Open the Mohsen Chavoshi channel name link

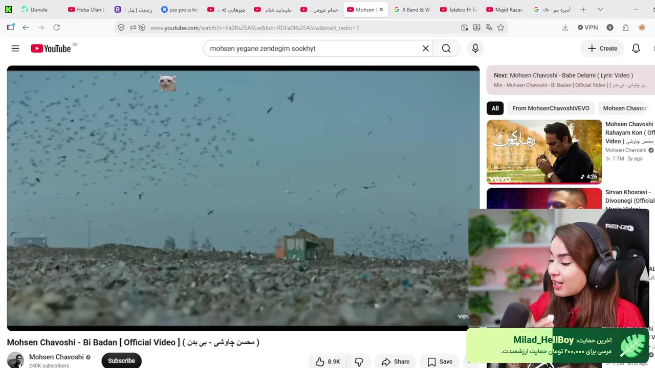tap(56, 357)
